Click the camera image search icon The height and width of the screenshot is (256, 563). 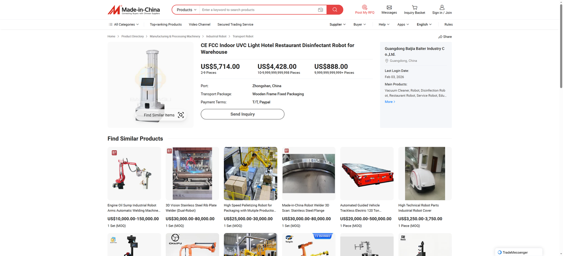[x=320, y=10]
